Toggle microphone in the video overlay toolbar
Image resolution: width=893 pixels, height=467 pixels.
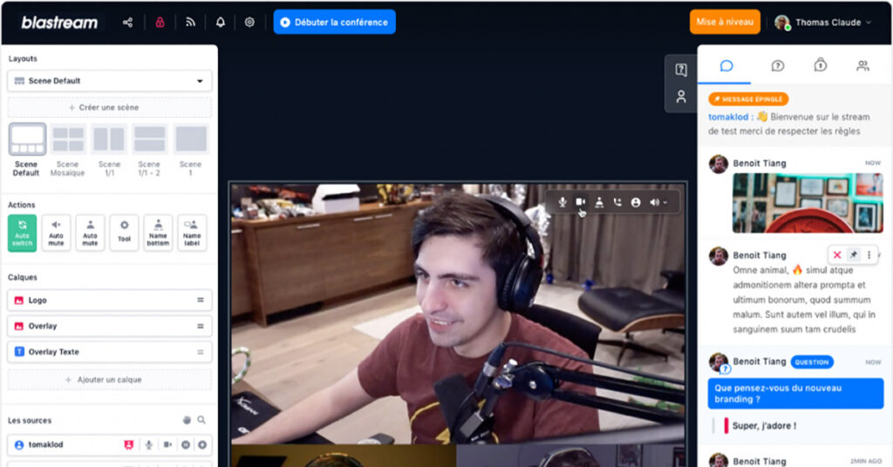pyautogui.click(x=562, y=202)
